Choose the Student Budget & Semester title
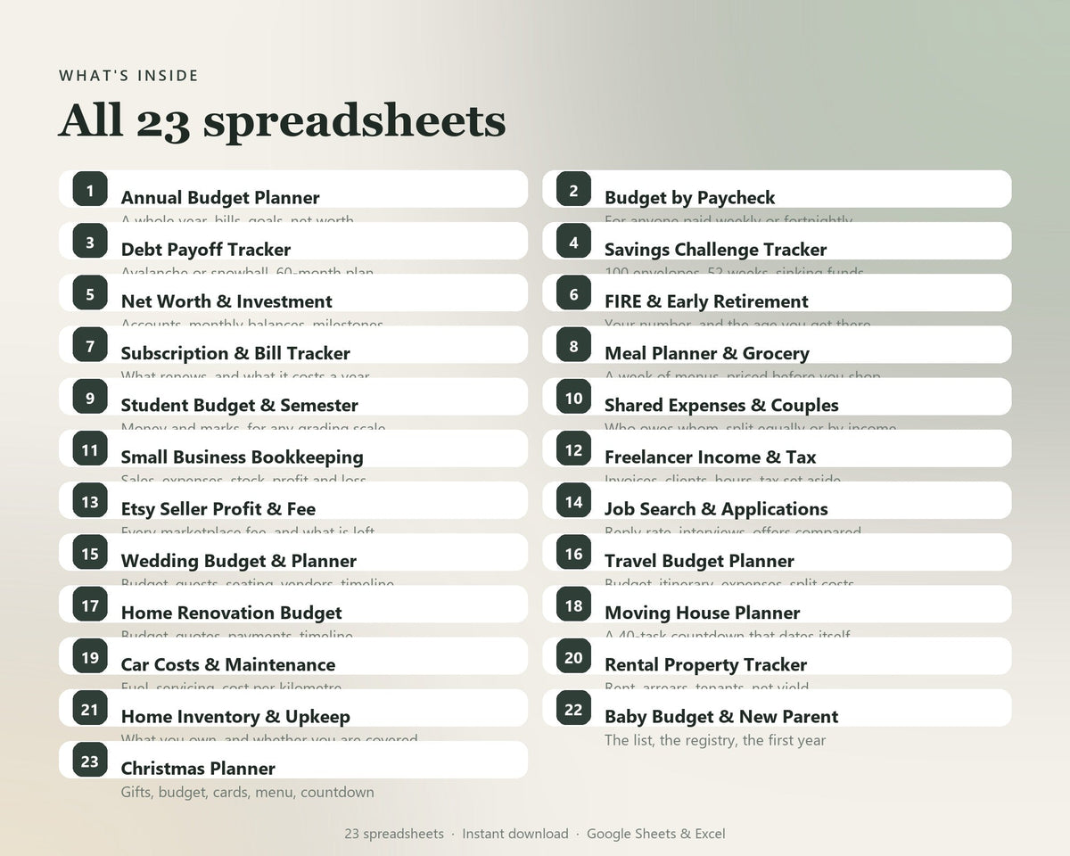This screenshot has height=856, width=1070. coord(240,406)
